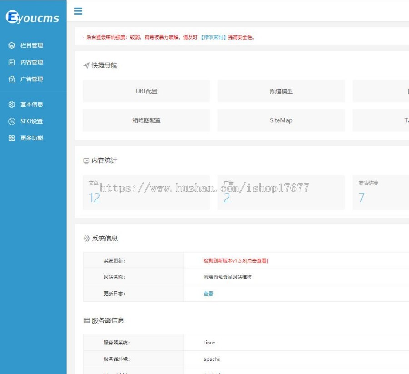Click the 更多功能 grid icon
Screen dimensions: 409x374
coord(11,138)
